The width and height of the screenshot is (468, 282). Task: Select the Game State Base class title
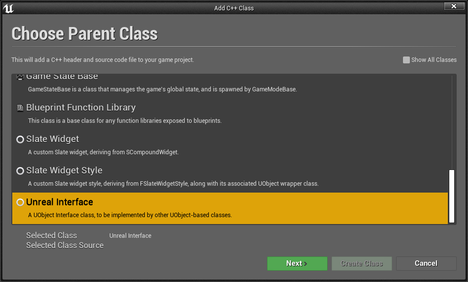click(62, 77)
